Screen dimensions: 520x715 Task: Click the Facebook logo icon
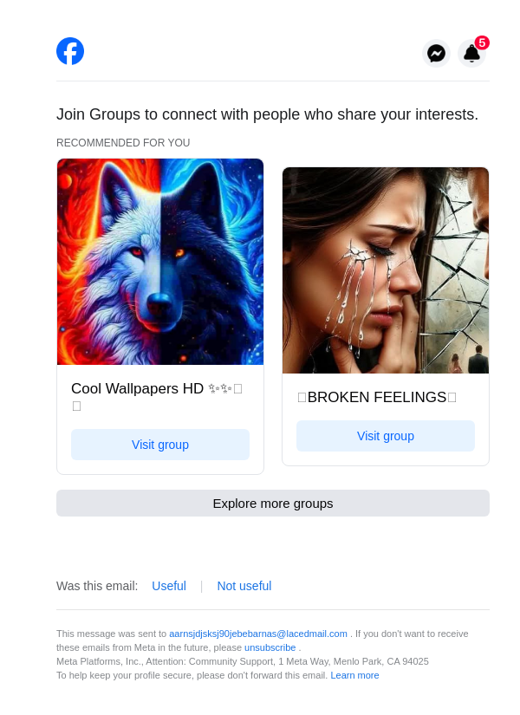tap(70, 51)
